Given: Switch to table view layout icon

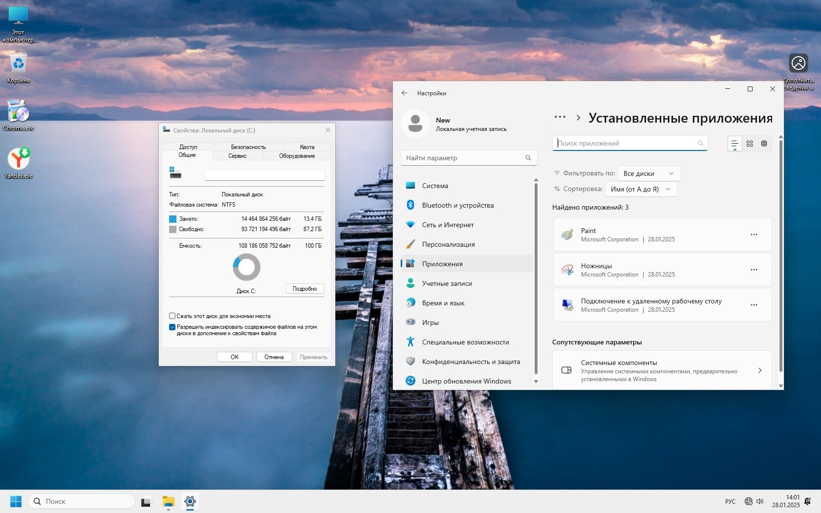Looking at the screenshot, I should point(764,144).
